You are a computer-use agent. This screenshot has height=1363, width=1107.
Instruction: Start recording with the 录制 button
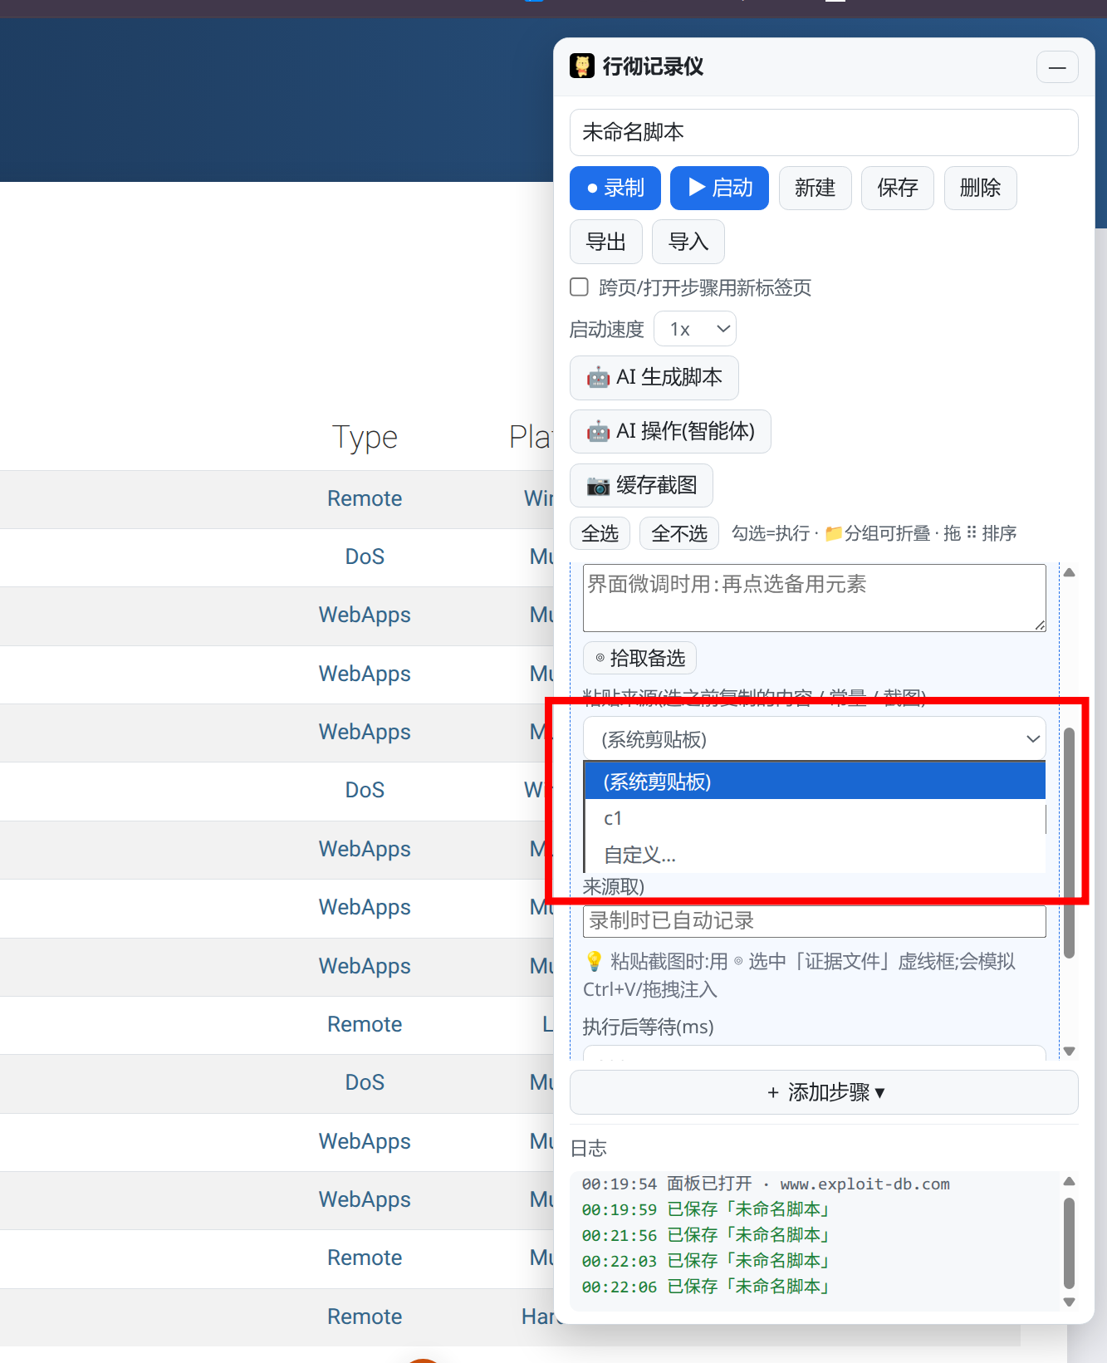[615, 188]
